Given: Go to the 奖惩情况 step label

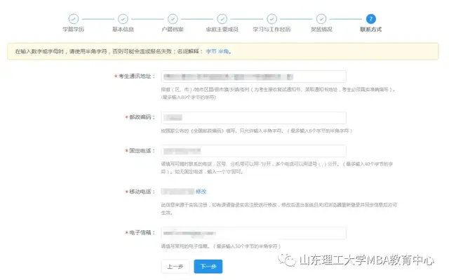Looking at the screenshot, I should (x=321, y=29).
